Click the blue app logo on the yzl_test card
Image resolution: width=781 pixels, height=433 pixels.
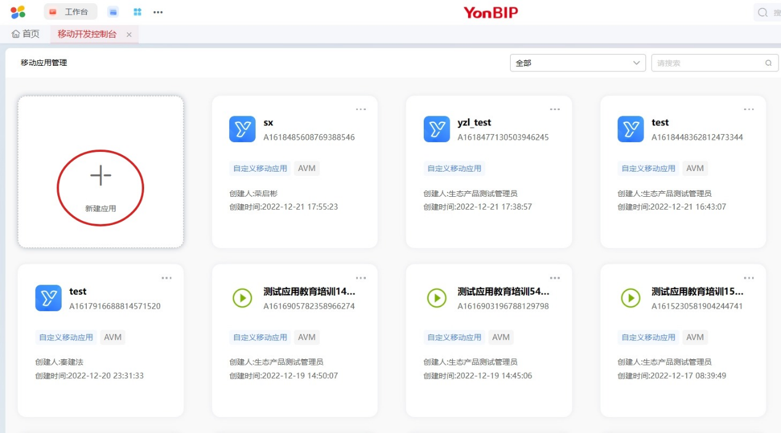436,129
